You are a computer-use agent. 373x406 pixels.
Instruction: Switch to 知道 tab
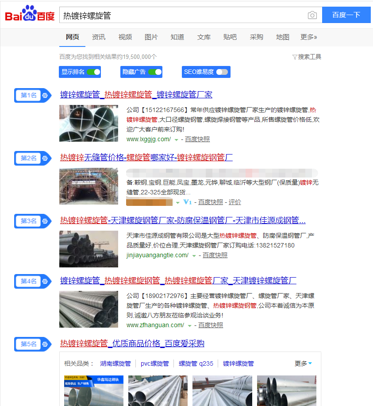coord(177,37)
